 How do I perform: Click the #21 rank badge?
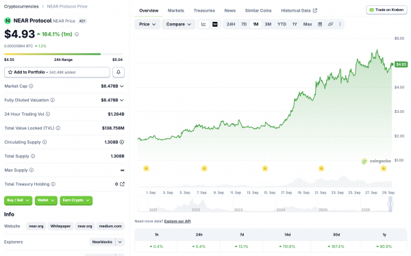[82, 21]
